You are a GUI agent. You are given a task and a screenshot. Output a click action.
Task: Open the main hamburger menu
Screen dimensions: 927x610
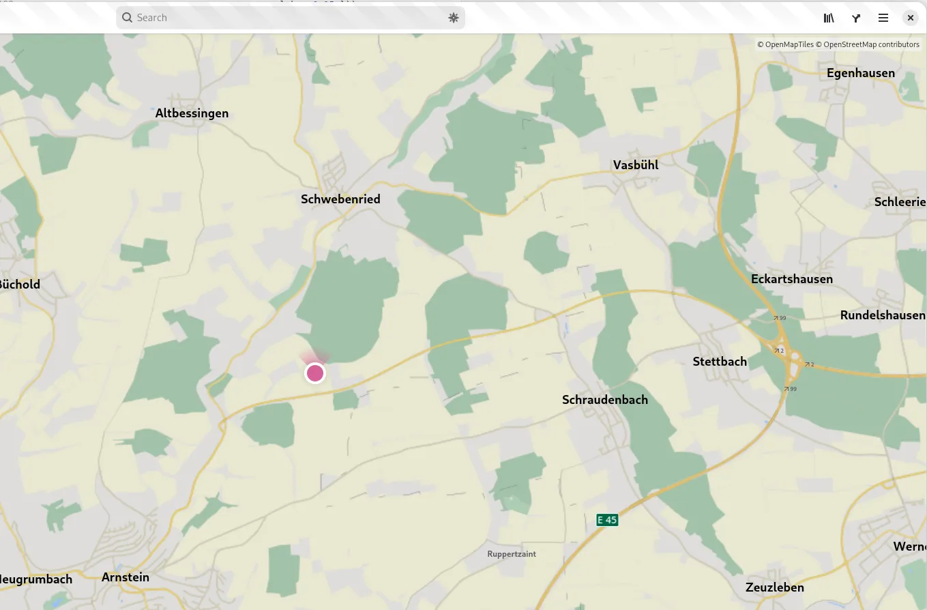(883, 18)
